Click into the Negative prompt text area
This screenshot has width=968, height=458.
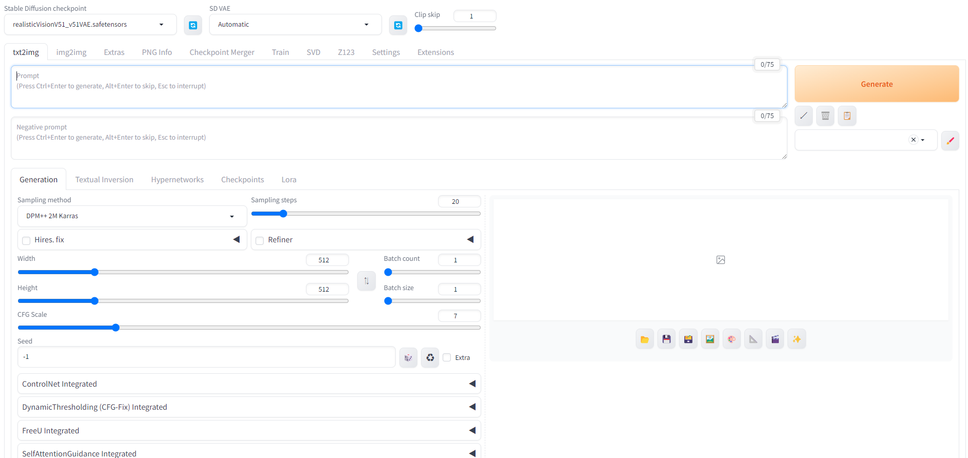point(399,138)
